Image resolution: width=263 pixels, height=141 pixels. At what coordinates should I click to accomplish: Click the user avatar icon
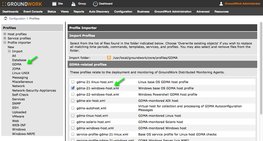point(221,4)
